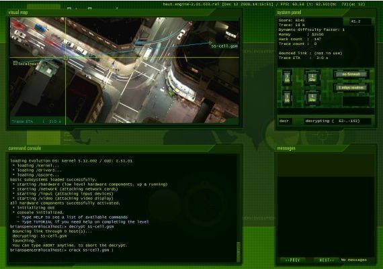
Task: Click the 'command console' panel title
Action: 25,148
